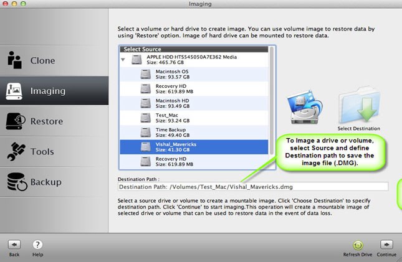This screenshot has height=262, width=402.
Task: Click the Imaging drive icon in sidebar
Action: (15, 91)
